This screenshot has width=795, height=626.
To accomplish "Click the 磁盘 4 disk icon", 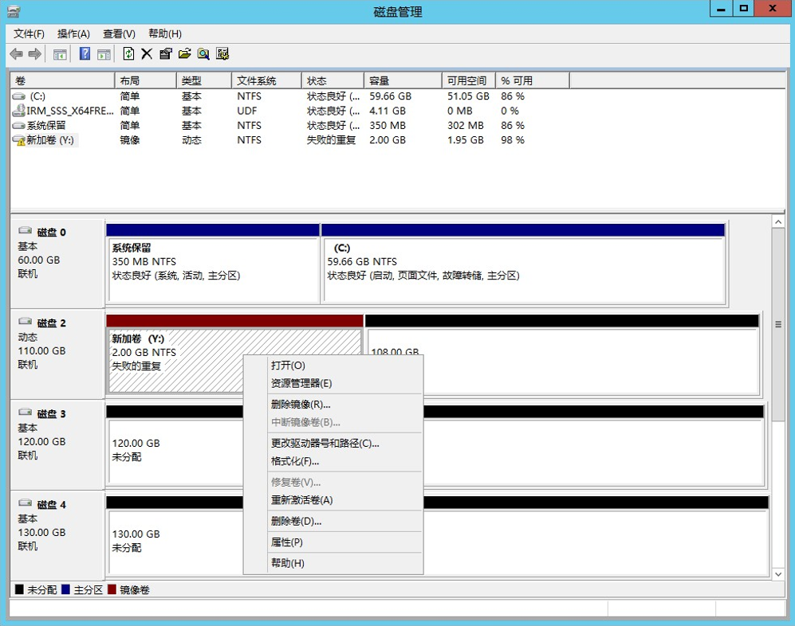I will click(26, 503).
